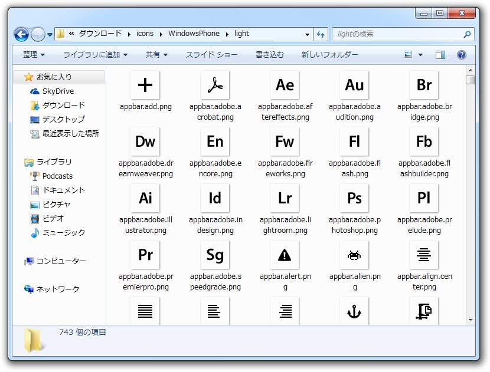Select the appbar.adobe.illustrator.png Ai icon
This screenshot has height=372, width=490.
pyautogui.click(x=145, y=198)
